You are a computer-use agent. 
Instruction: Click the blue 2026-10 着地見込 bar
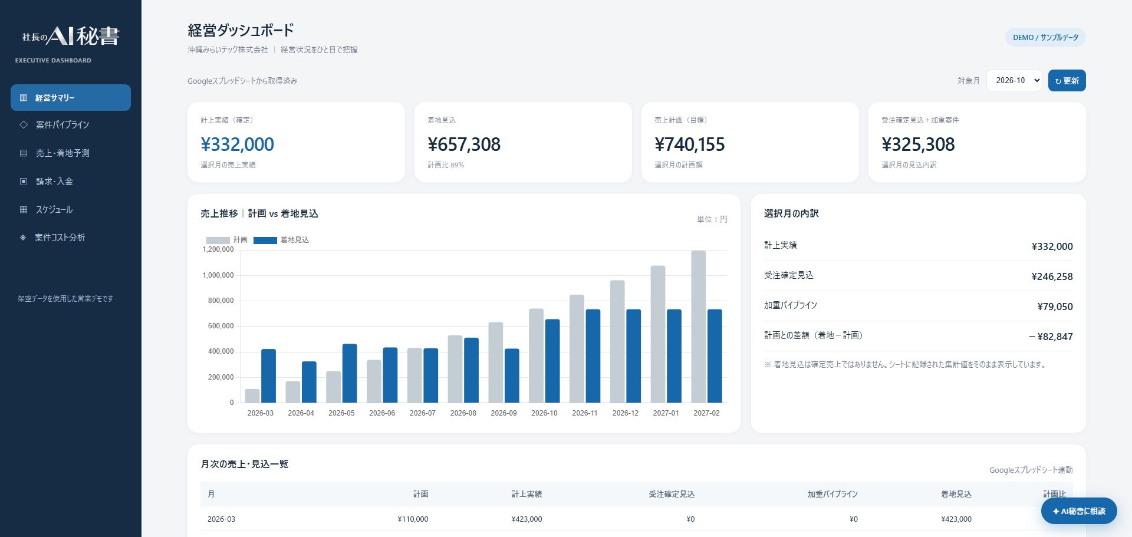tap(552, 361)
